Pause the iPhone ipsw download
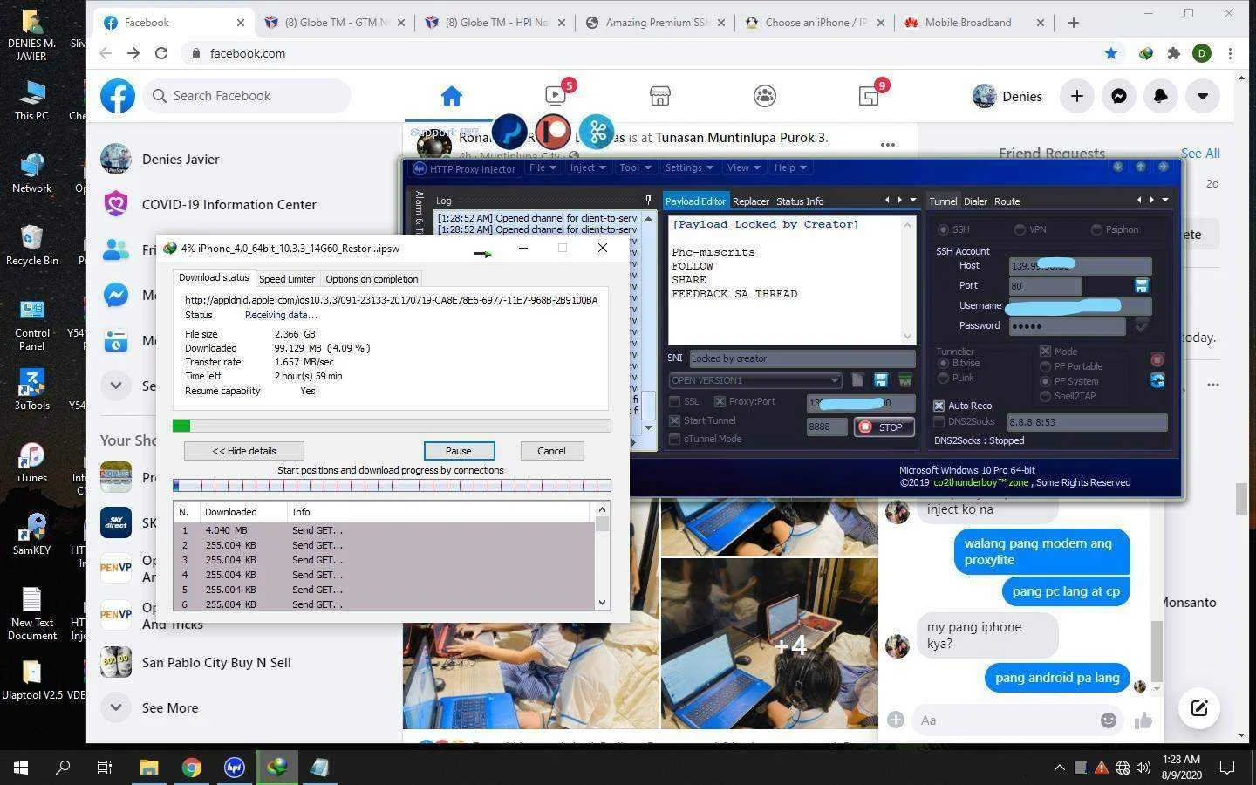 click(x=459, y=451)
